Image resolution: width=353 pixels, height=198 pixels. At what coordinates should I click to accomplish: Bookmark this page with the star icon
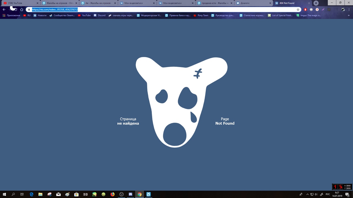[x=298, y=9]
